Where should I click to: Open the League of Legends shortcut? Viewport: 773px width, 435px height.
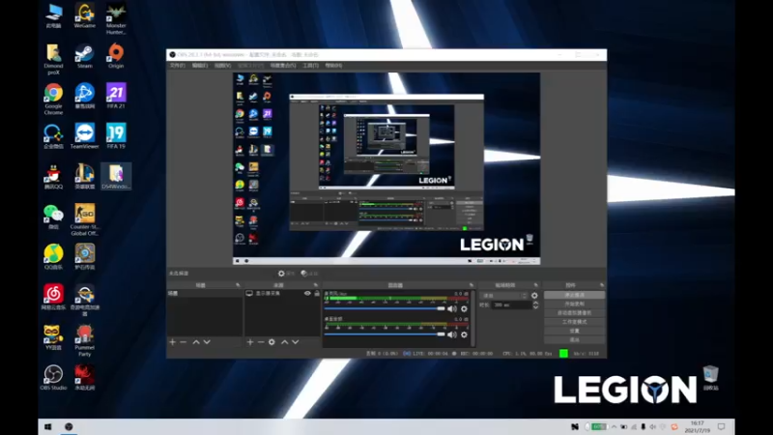[x=85, y=177]
